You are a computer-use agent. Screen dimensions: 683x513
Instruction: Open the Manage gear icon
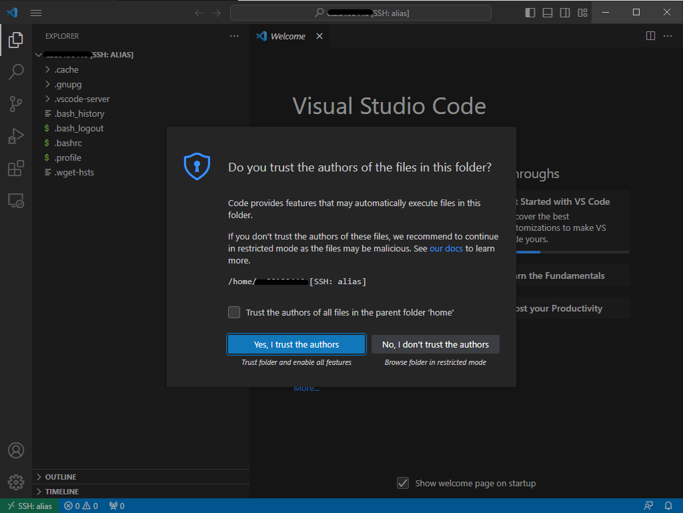coord(16,482)
